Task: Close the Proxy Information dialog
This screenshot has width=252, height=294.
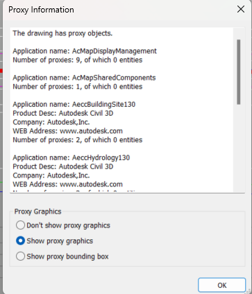Action: click(241, 10)
